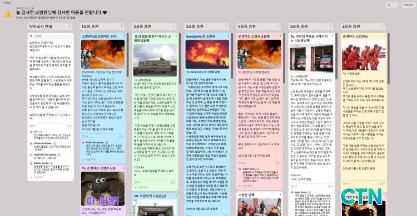Click the sign-up button at top right
This screenshot has height=216, width=417.
pos(408,5)
